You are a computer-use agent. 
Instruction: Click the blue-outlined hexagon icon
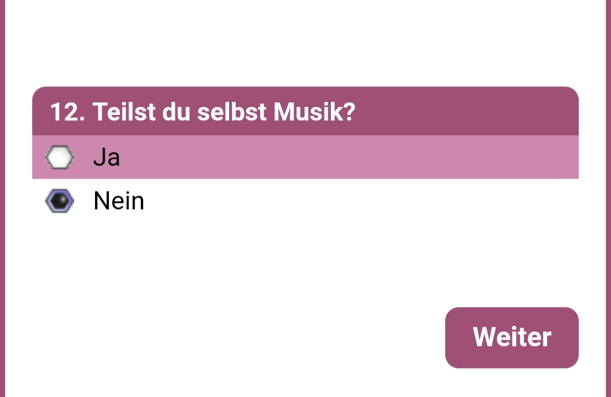tap(59, 201)
